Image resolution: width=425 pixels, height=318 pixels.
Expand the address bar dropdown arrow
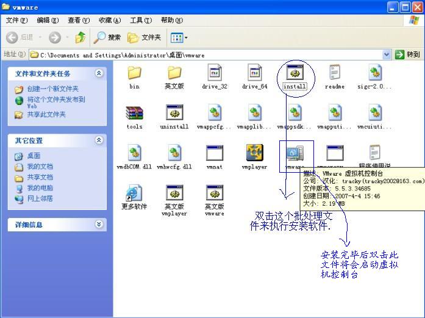click(387, 55)
